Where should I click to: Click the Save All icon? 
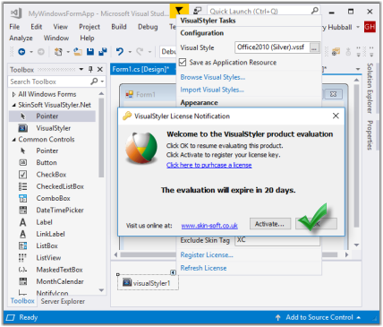[103, 52]
